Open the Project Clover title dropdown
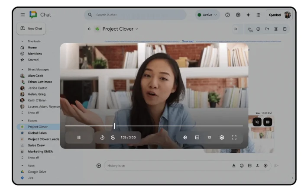304x190 pixels. [137, 29]
